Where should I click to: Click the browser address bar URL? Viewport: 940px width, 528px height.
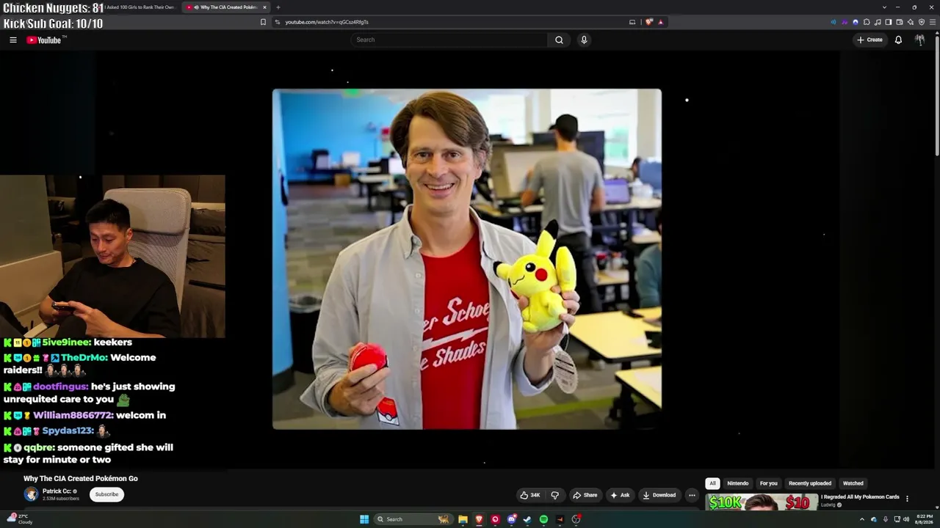(327, 22)
